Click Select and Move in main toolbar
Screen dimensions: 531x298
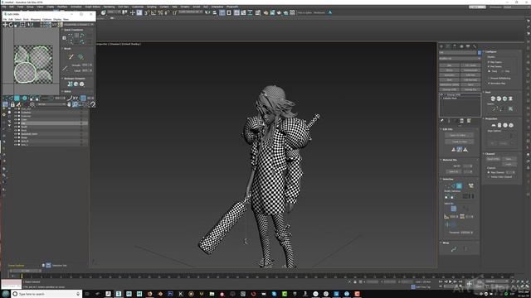point(133,13)
